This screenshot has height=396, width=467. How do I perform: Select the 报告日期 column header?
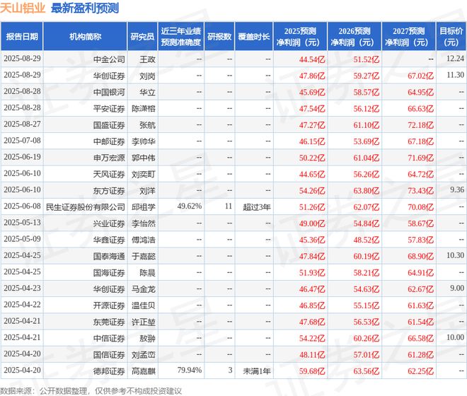coord(22,36)
